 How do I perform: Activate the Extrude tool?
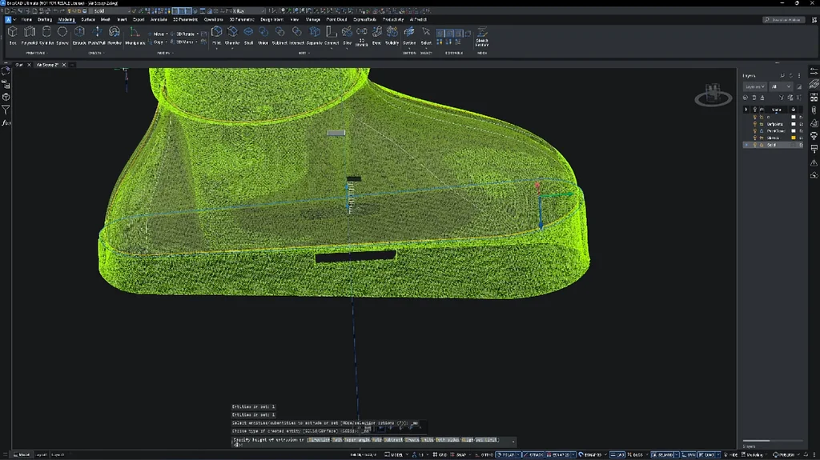tap(79, 35)
